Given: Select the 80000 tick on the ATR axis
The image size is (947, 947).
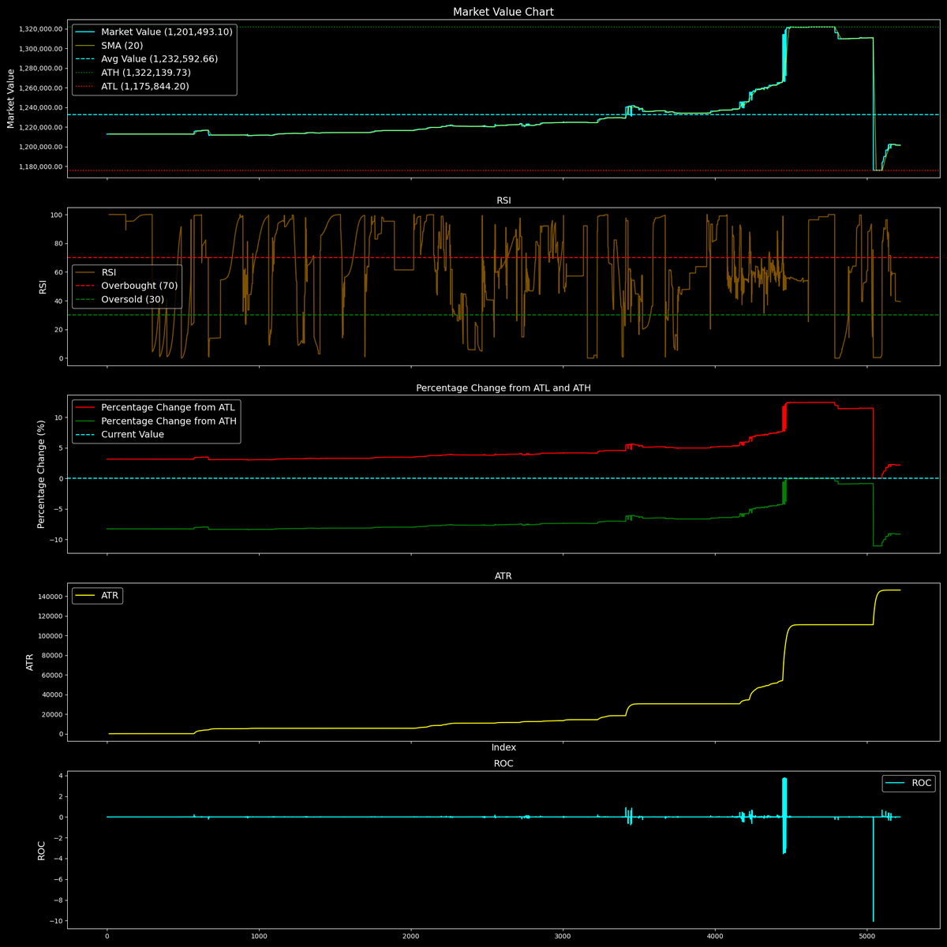Looking at the screenshot, I should point(53,656).
